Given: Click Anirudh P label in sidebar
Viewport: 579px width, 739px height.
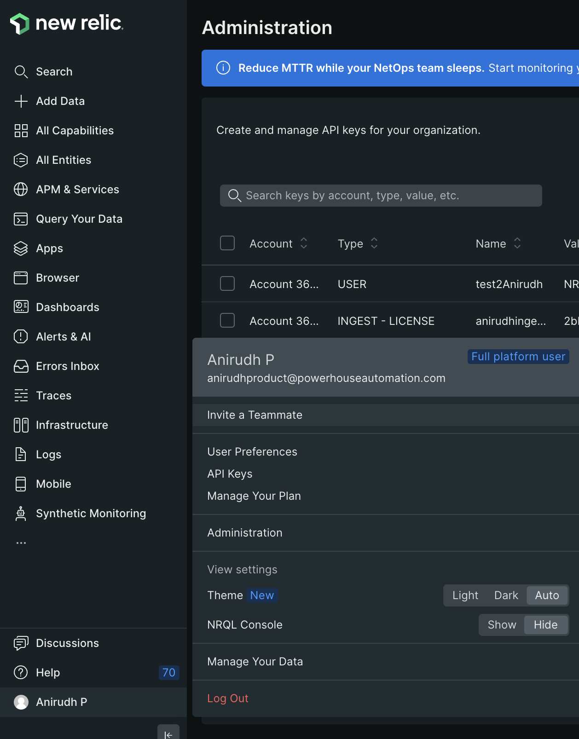Looking at the screenshot, I should coord(62,702).
